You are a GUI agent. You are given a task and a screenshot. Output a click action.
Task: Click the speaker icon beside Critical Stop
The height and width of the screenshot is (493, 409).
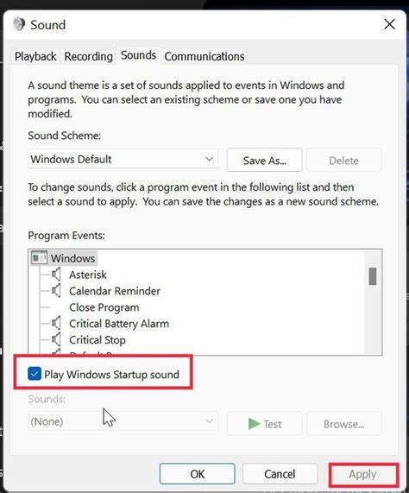[57, 339]
